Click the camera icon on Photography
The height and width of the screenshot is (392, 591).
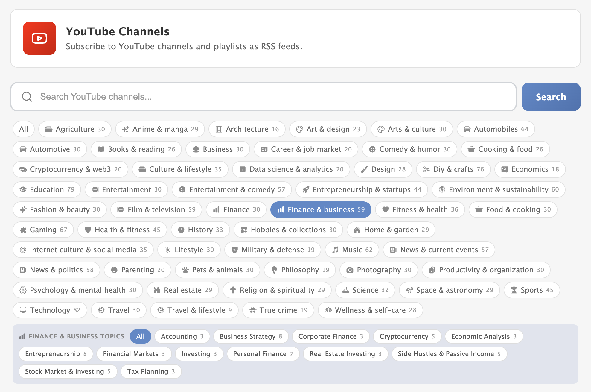coord(349,270)
